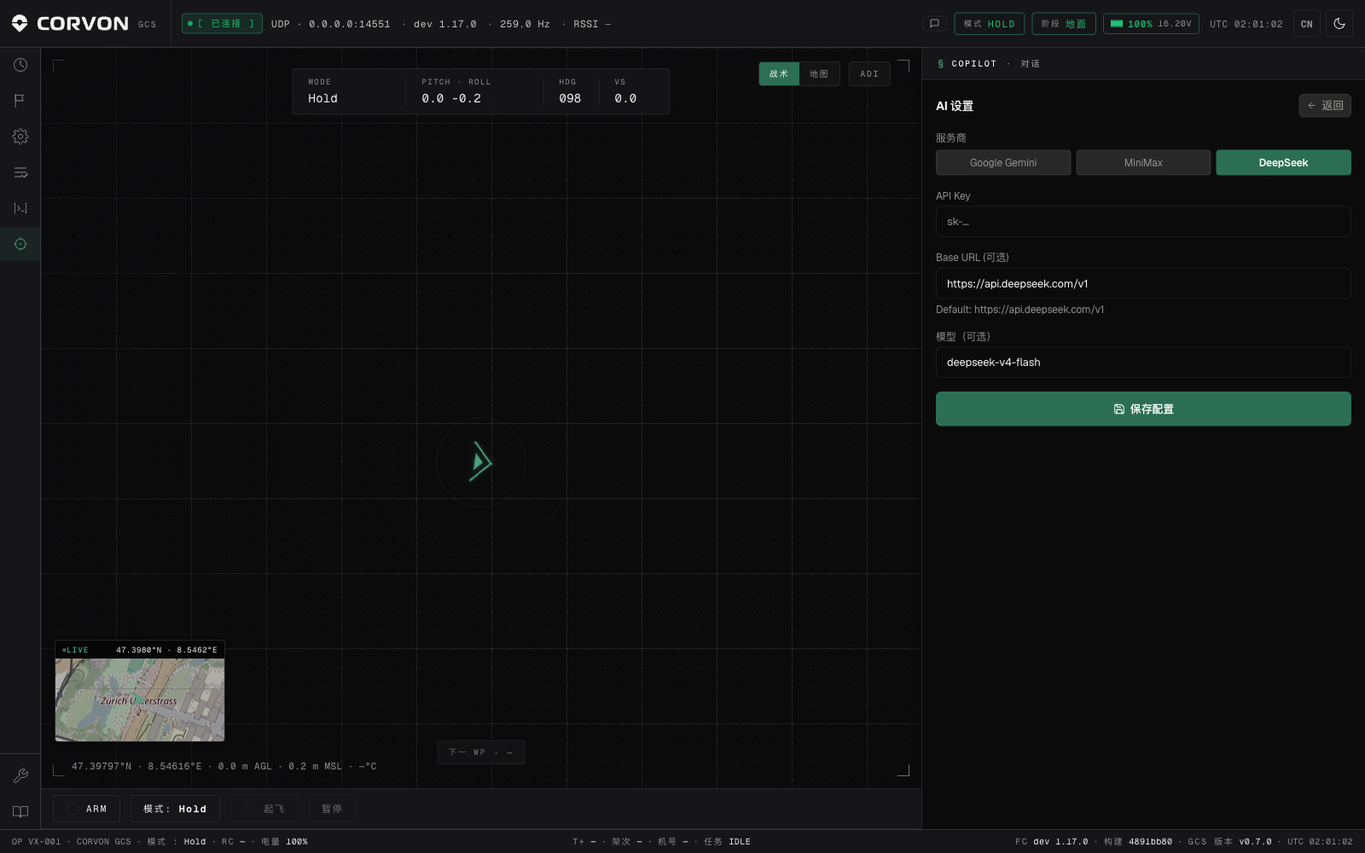Toggle the ARM switch
The height and width of the screenshot is (853, 1365).
click(x=86, y=809)
